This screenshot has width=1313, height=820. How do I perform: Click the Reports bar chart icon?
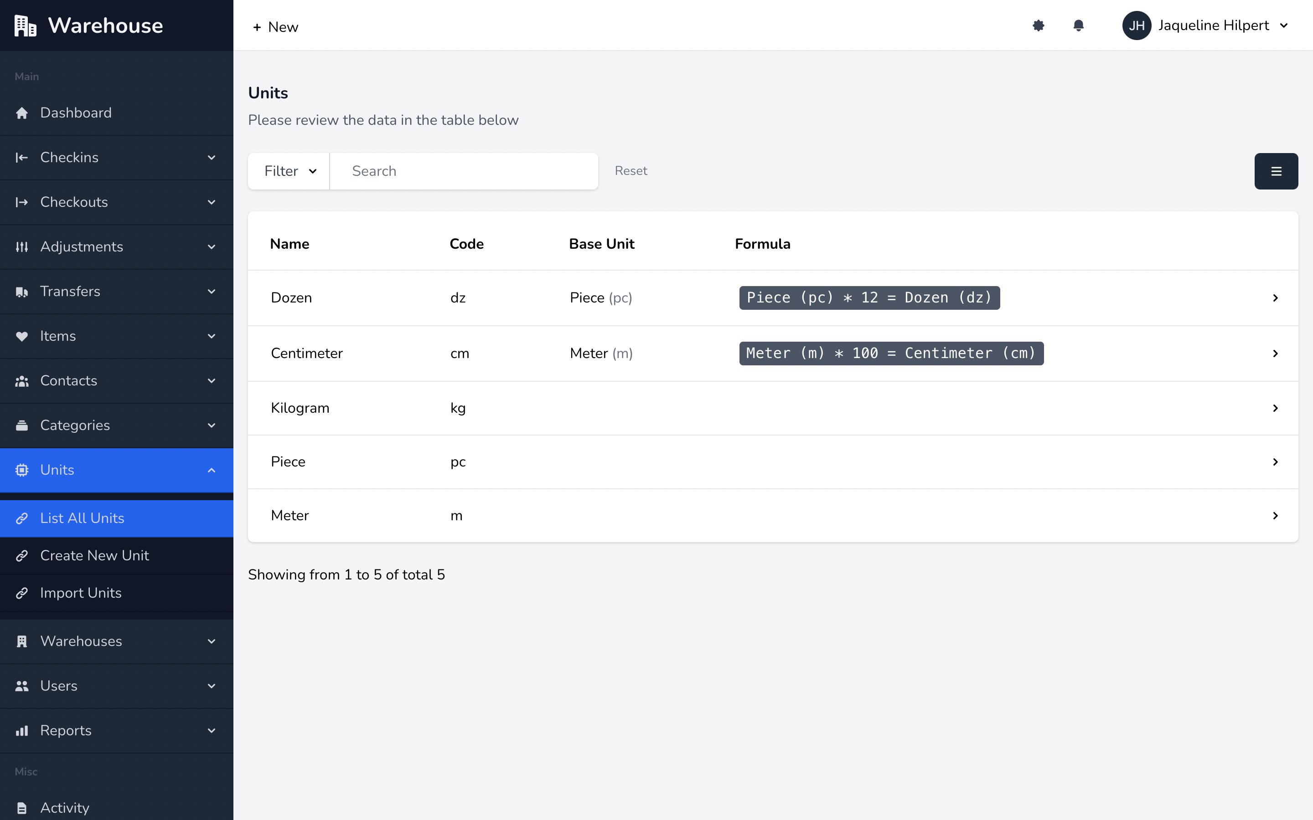pos(22,731)
